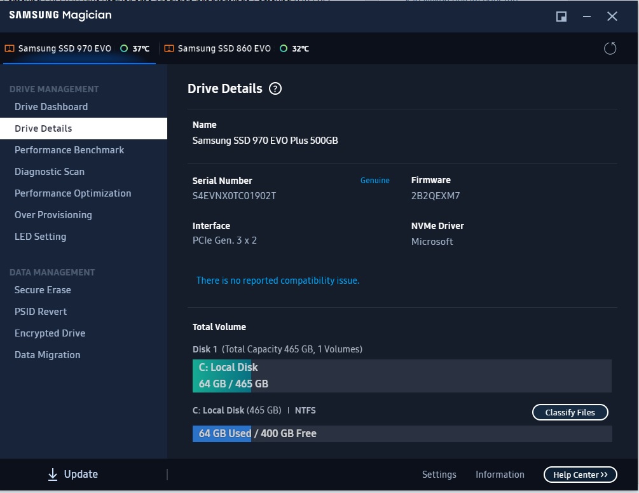Image resolution: width=639 pixels, height=493 pixels.
Task: Click the Microsoft NVMe driver value
Action: point(432,241)
